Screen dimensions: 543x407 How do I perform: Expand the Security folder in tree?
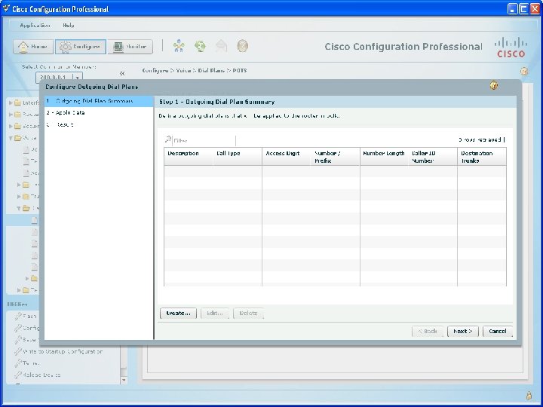[11, 126]
